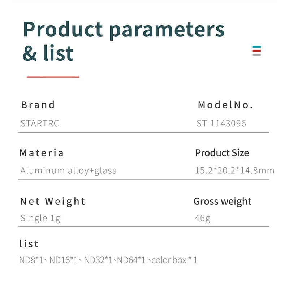Click the ST-1143096 model number
Image resolution: width=289 pixels, height=289 pixels.
point(221,123)
